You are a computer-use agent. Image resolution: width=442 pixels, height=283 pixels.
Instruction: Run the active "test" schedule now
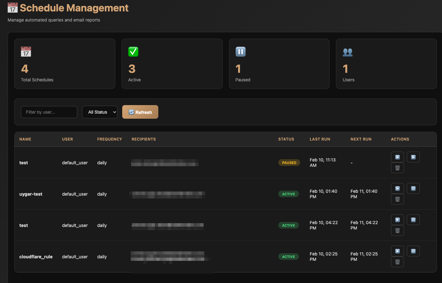(397, 219)
